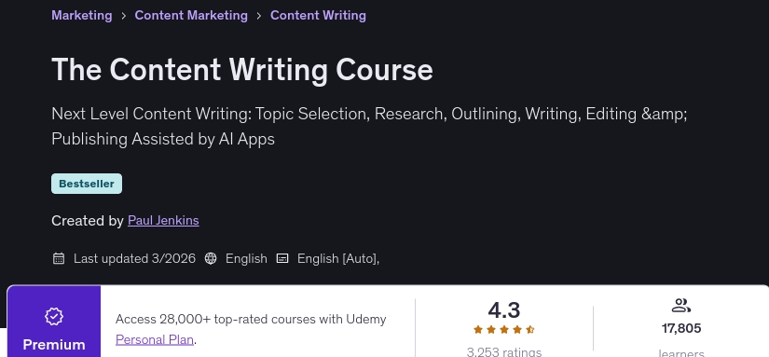Click the globe language icon
Viewport: 769px width, 357px height.
pos(211,258)
